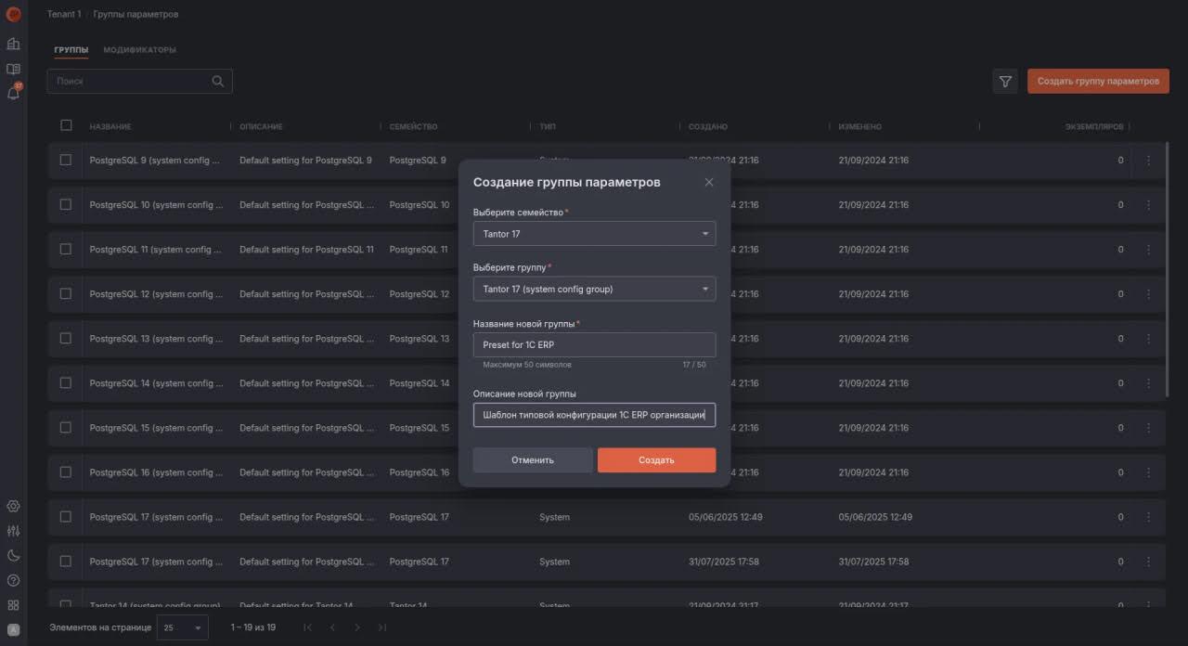Click the documentation book icon in sidebar
Image resolution: width=1188 pixels, height=646 pixels.
[13, 68]
